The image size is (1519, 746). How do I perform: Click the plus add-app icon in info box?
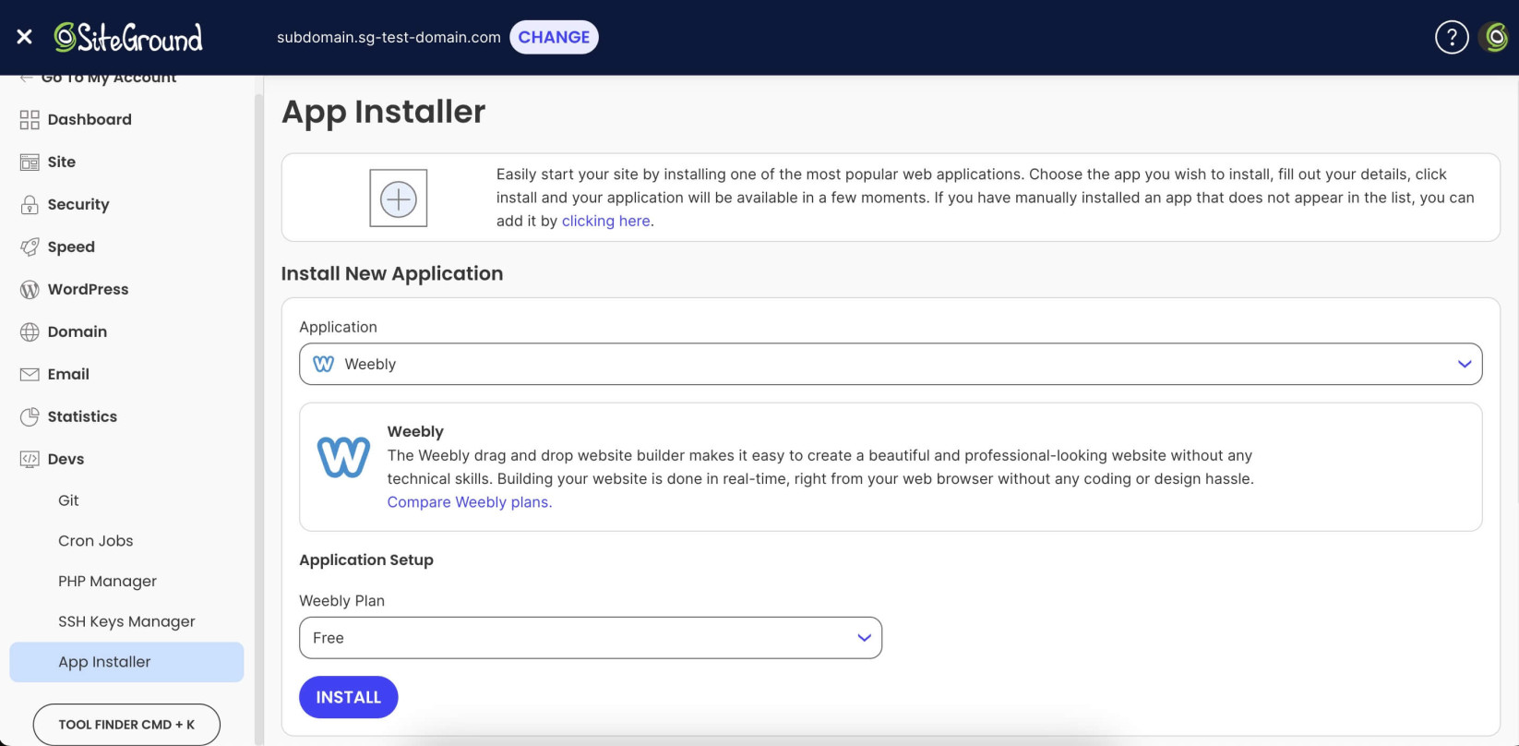(399, 199)
